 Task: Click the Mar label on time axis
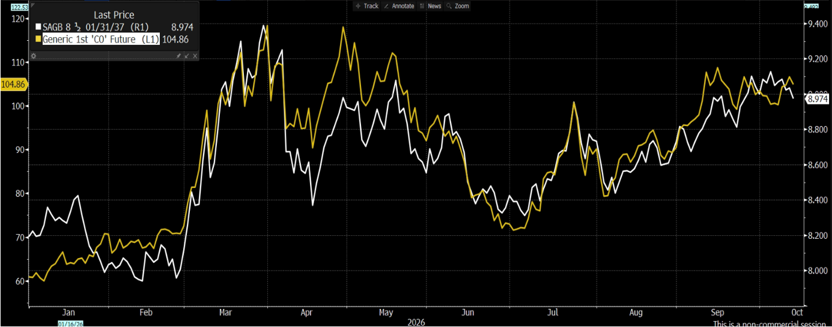[x=226, y=313]
